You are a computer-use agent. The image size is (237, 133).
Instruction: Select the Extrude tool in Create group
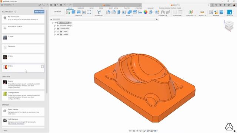point(73,12)
